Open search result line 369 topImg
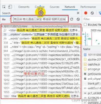101x104 pixels. pyautogui.click(x=41, y=47)
